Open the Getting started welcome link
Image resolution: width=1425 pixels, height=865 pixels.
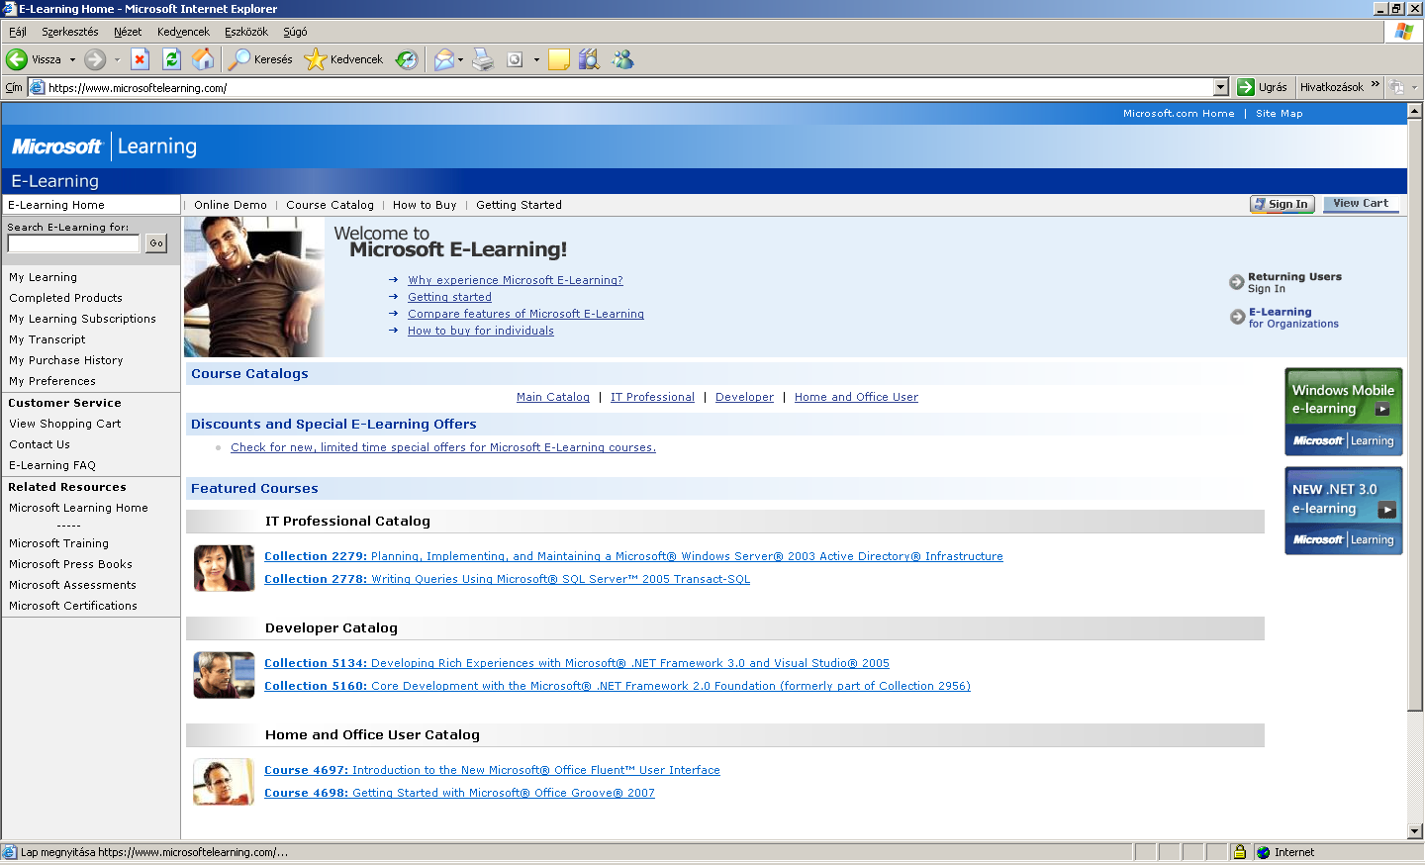(449, 297)
